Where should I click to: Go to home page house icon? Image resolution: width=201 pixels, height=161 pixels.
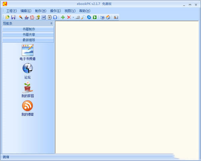click(x=108, y=17)
